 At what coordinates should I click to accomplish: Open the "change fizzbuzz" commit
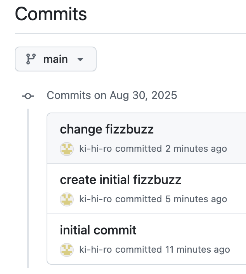point(107,129)
